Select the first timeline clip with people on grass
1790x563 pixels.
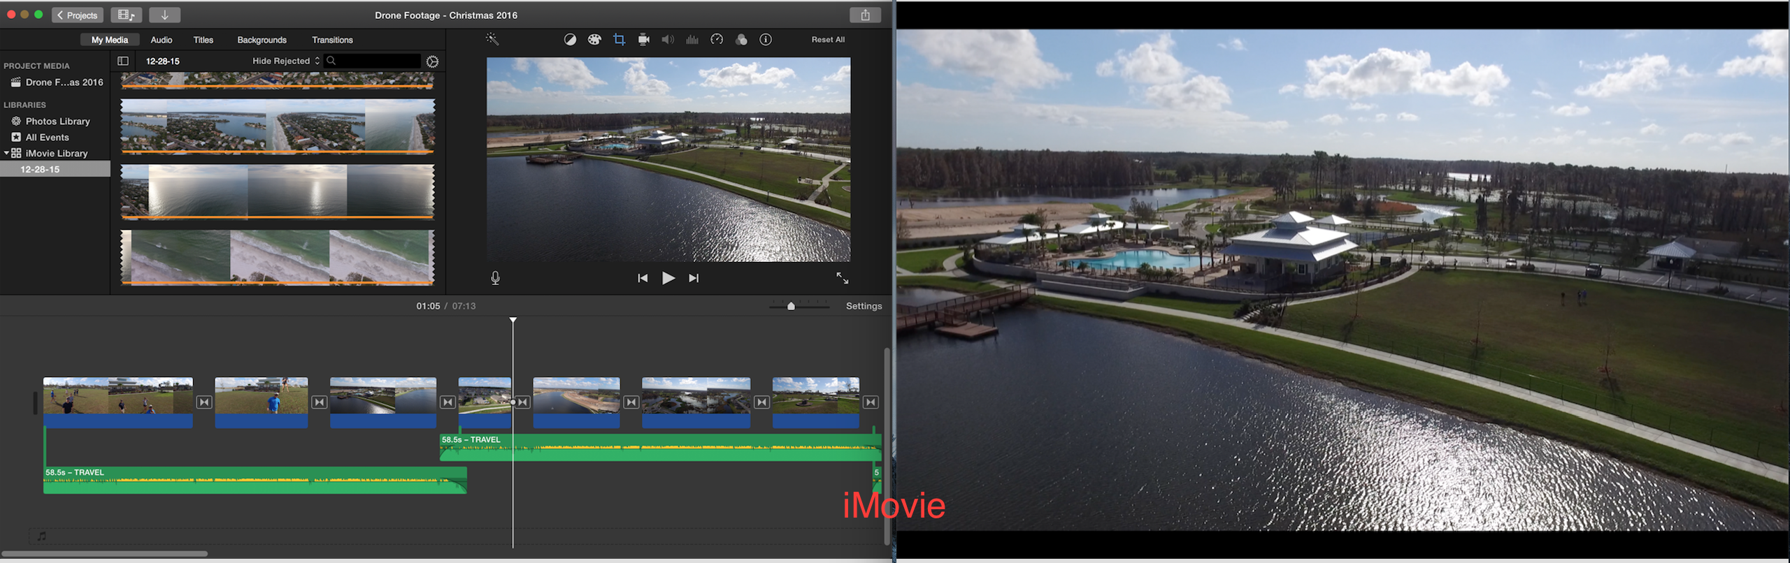pyautogui.click(x=117, y=402)
